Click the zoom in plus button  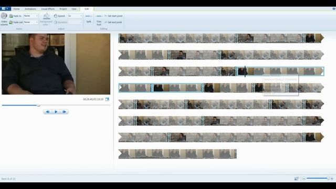tap(332, 178)
